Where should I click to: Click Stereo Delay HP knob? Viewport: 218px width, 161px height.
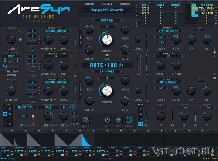pos(191,39)
